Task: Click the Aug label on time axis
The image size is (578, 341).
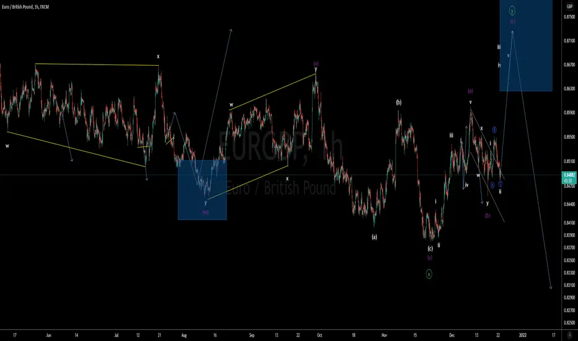Action: 184,335
